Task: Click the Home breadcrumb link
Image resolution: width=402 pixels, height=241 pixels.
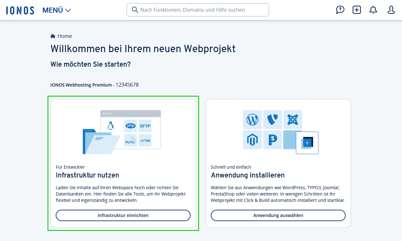Action: pyautogui.click(x=65, y=36)
